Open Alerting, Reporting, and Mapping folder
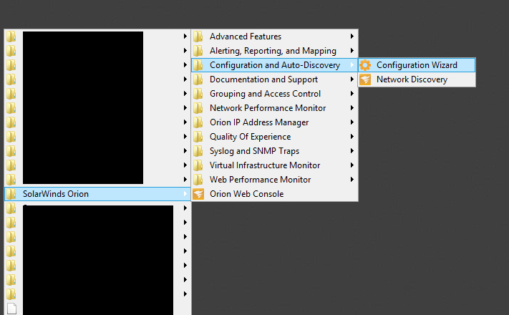Image resolution: width=509 pixels, height=315 pixels. 275,51
